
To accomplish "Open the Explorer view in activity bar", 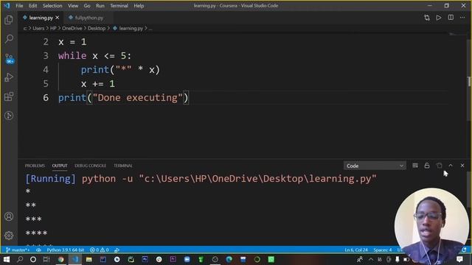I will tap(9, 20).
